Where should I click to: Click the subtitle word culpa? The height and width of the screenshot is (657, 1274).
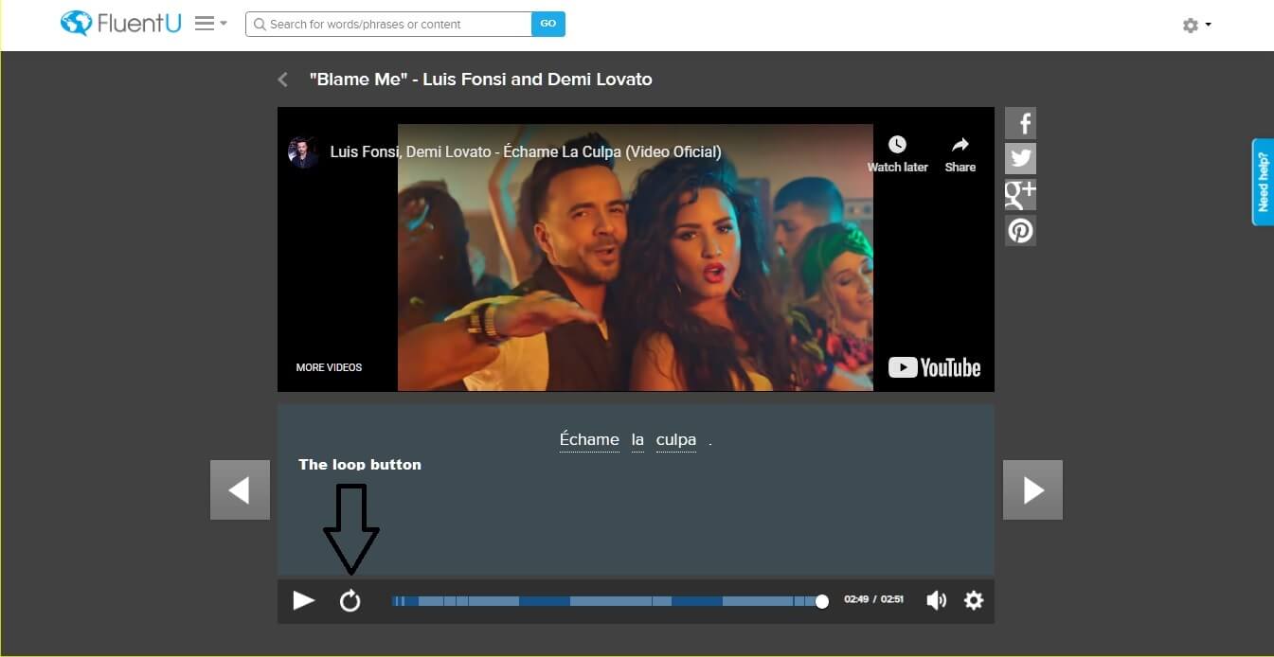click(676, 439)
